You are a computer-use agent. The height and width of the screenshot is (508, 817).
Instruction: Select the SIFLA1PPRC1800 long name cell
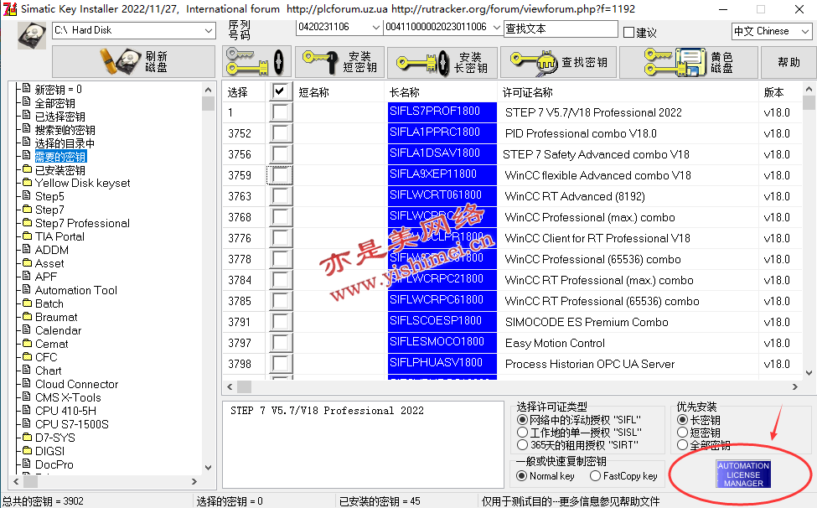442,132
